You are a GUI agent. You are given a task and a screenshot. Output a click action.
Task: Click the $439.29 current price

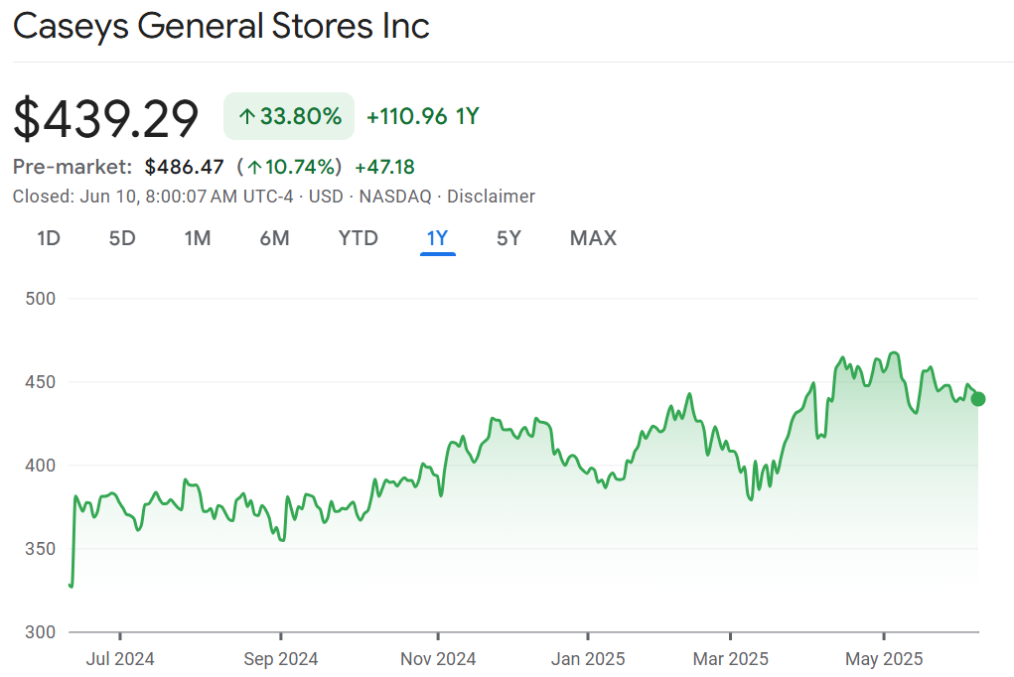click(106, 118)
